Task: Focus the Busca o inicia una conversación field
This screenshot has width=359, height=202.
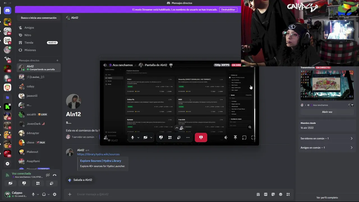Action: [39, 18]
